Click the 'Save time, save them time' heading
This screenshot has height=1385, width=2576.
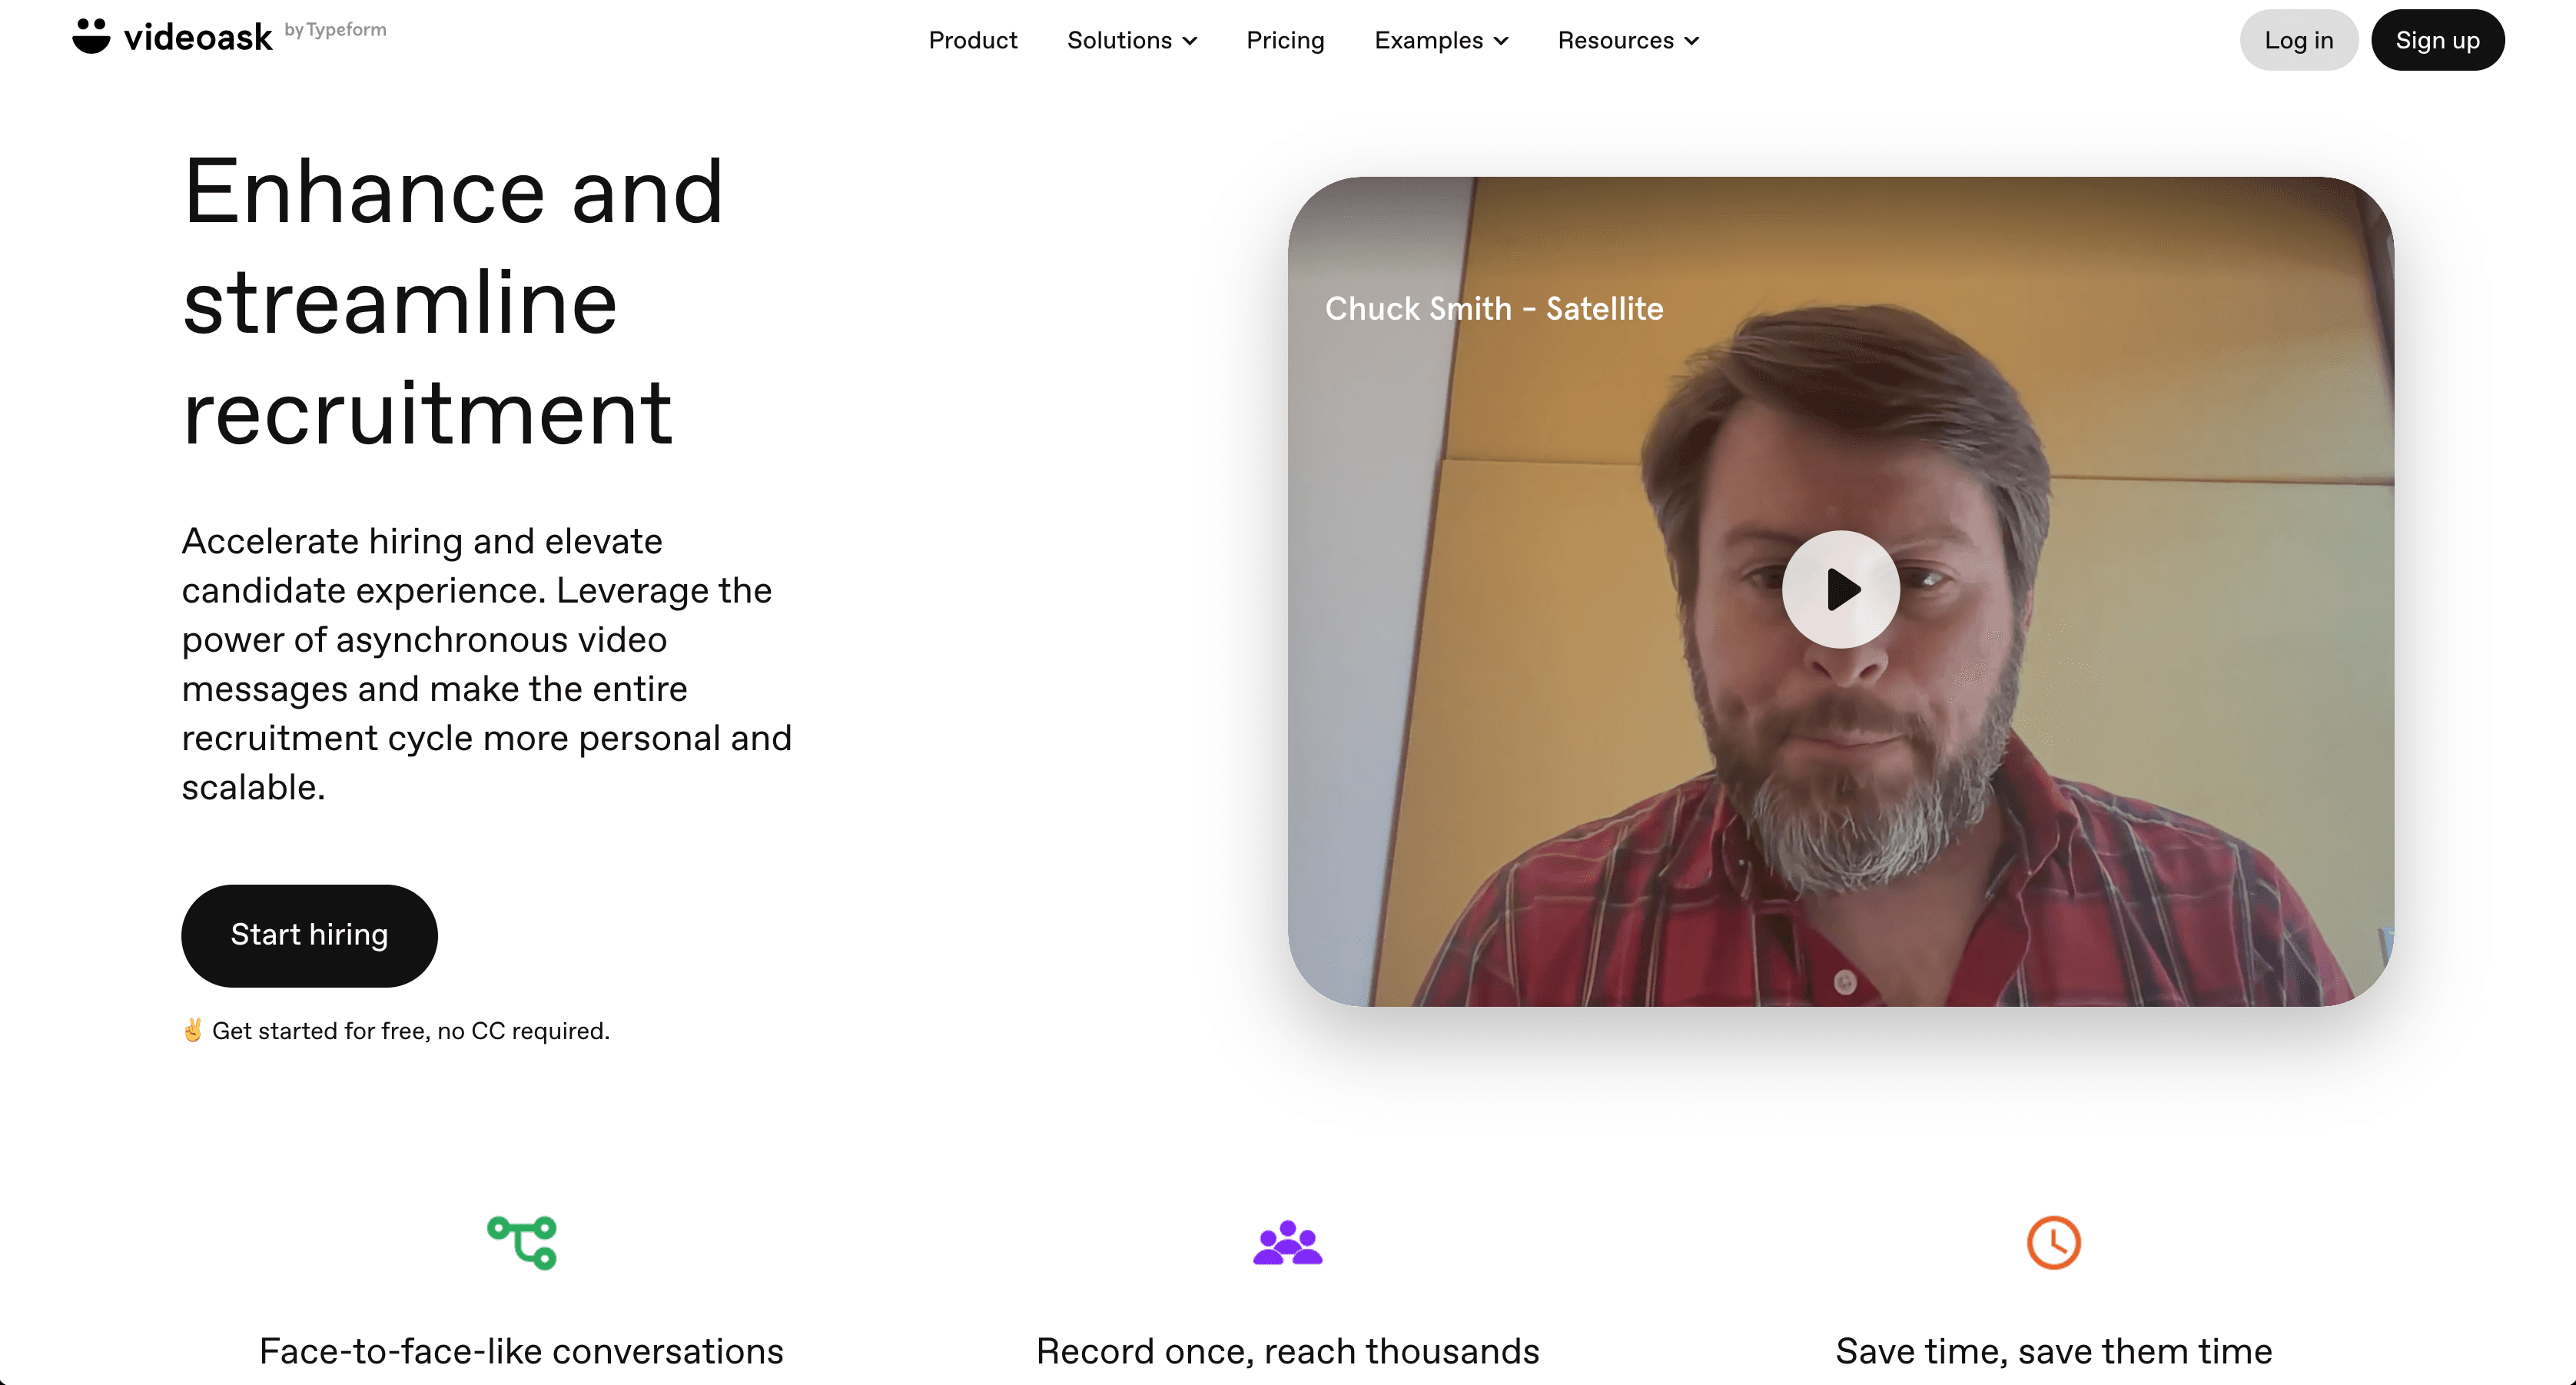click(x=2053, y=1351)
